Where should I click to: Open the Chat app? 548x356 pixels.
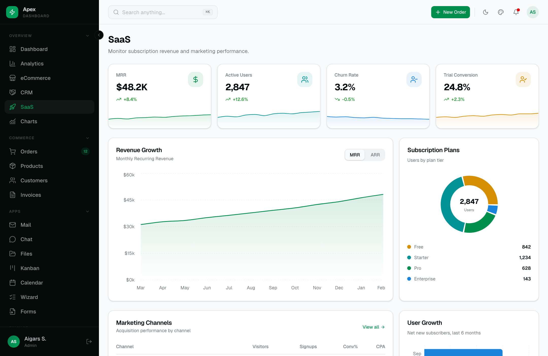[49, 239]
